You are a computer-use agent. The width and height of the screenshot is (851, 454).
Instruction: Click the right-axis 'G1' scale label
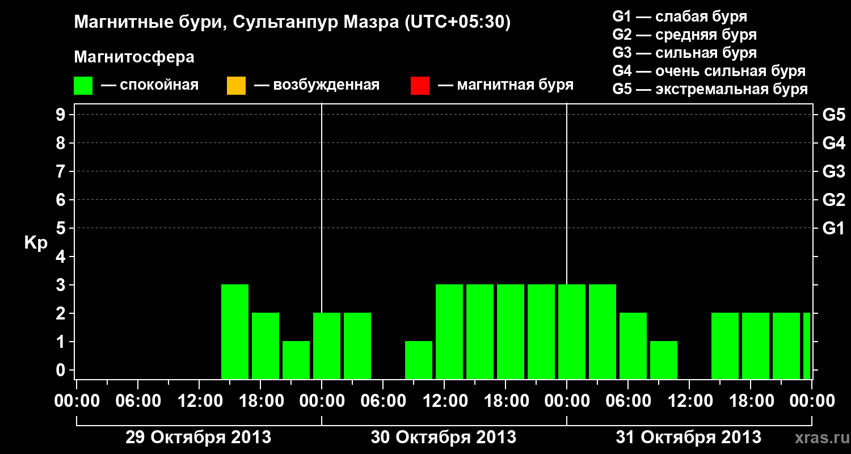[833, 228]
